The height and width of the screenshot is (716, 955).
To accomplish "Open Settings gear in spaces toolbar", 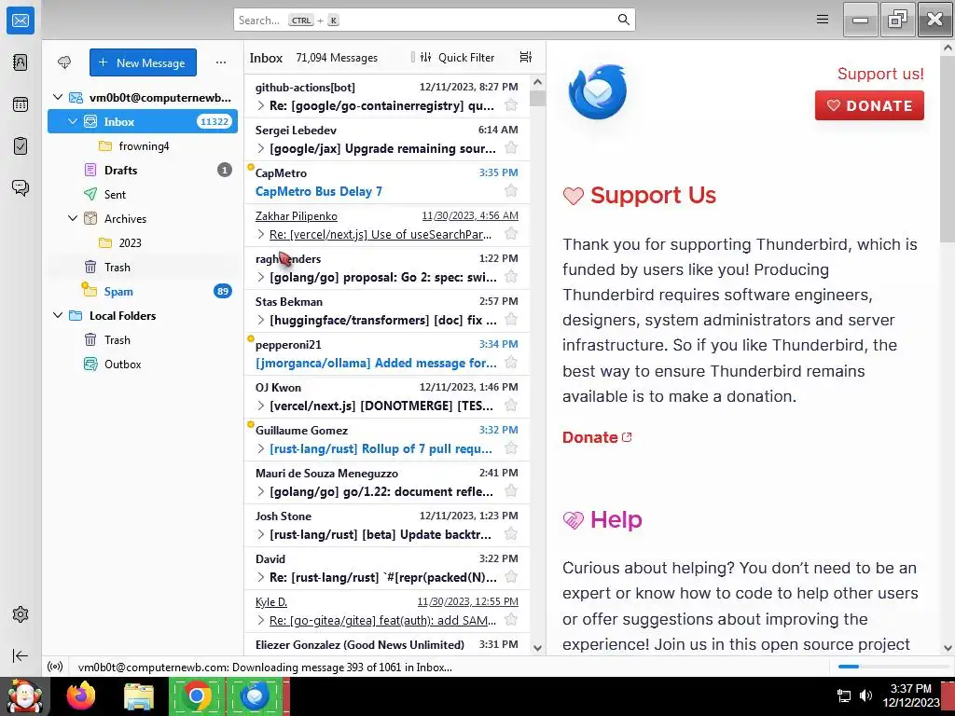I will click(21, 614).
